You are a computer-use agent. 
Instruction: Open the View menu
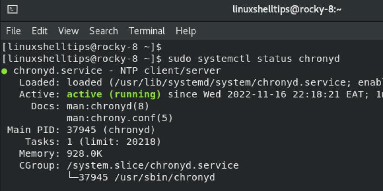coord(68,31)
